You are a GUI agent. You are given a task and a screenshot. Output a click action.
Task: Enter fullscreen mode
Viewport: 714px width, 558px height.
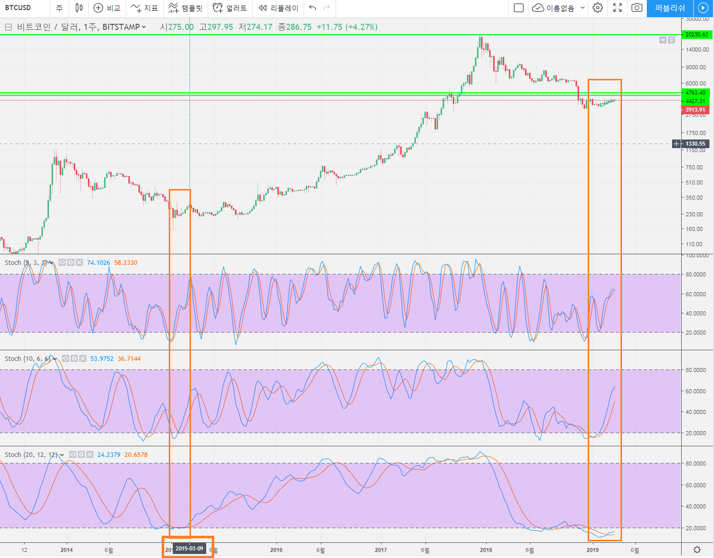coord(617,8)
